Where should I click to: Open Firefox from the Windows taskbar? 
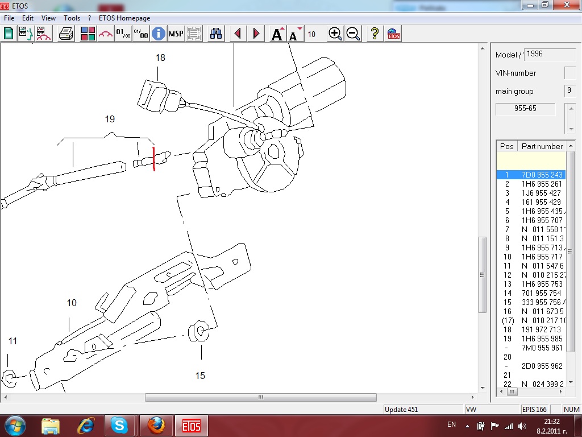click(155, 425)
